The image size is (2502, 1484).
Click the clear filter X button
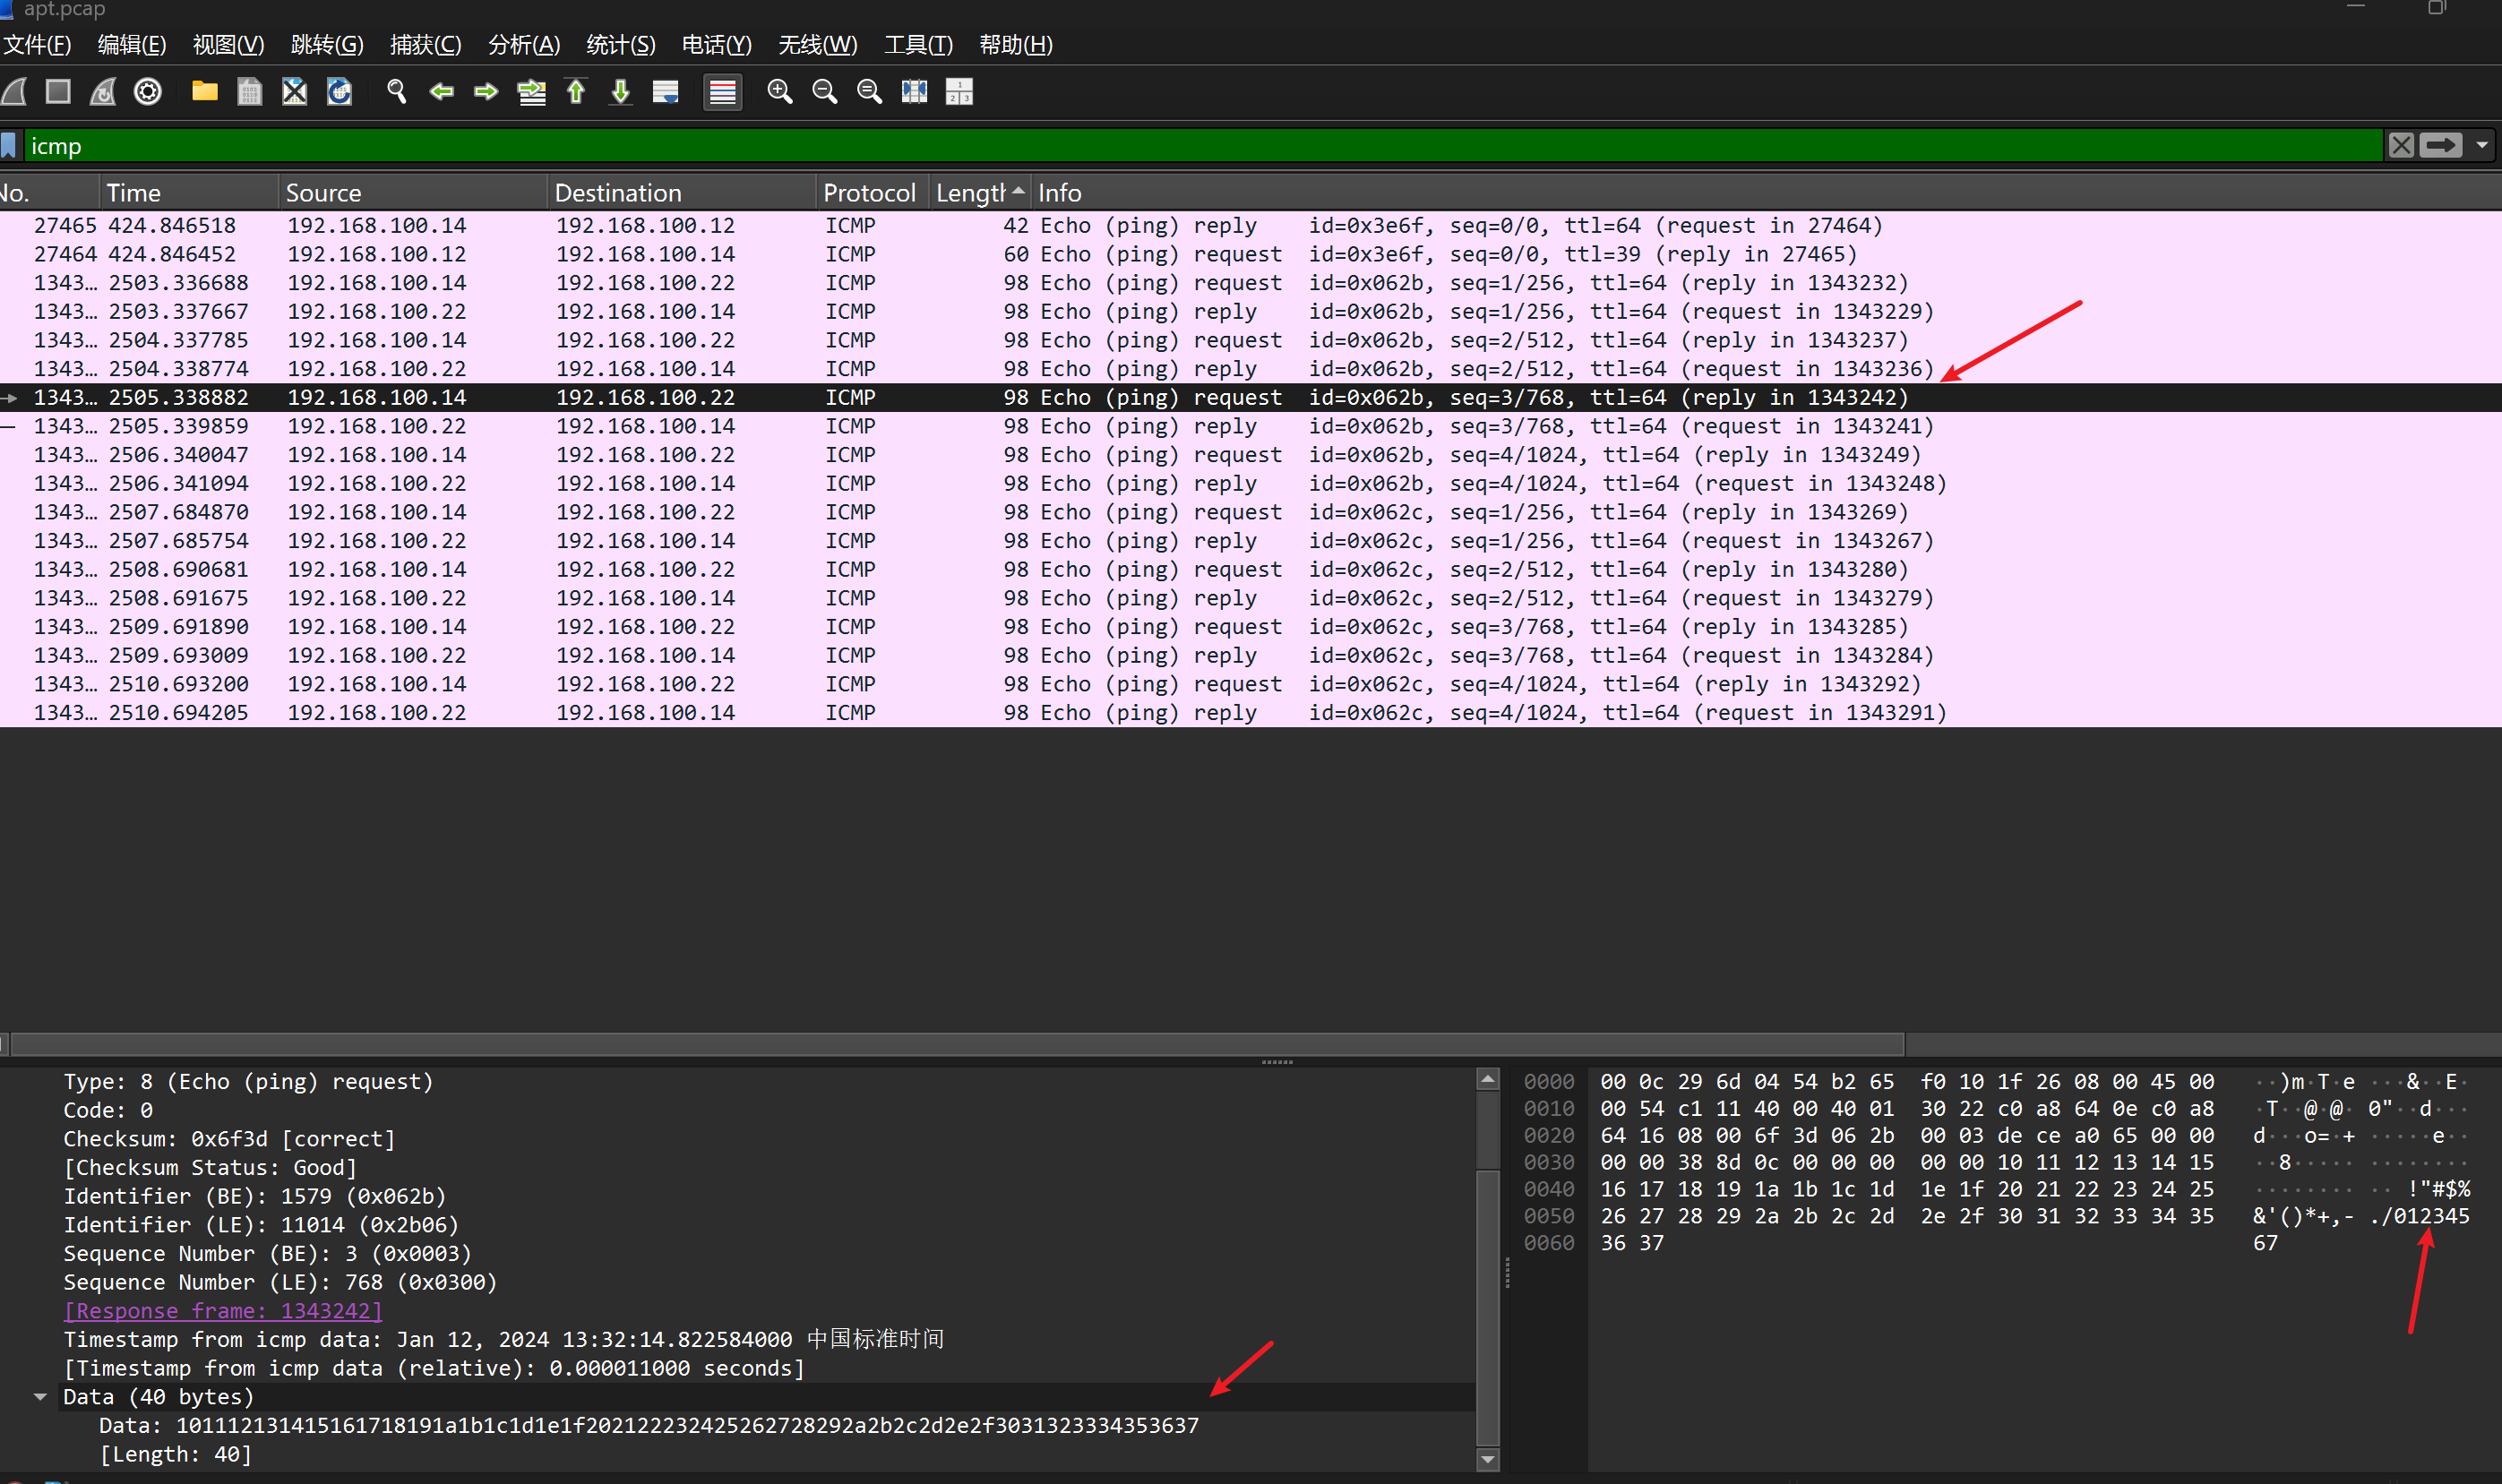pyautogui.click(x=2401, y=146)
